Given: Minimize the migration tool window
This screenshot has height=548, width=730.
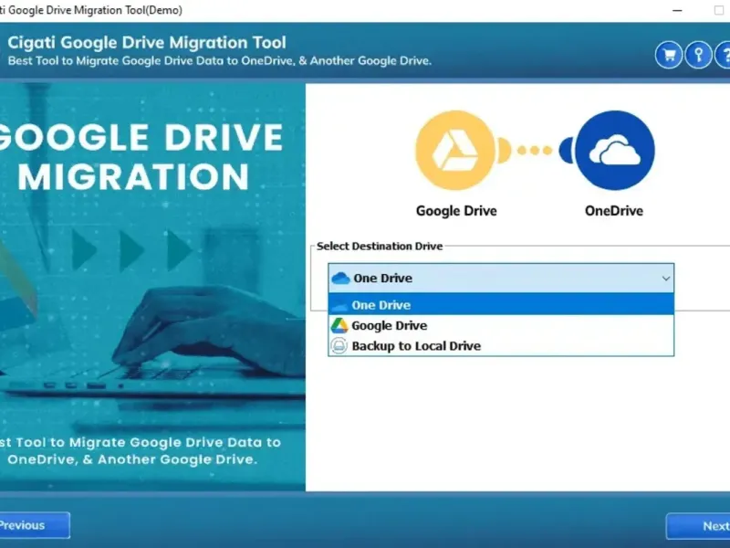Looking at the screenshot, I should (x=677, y=10).
